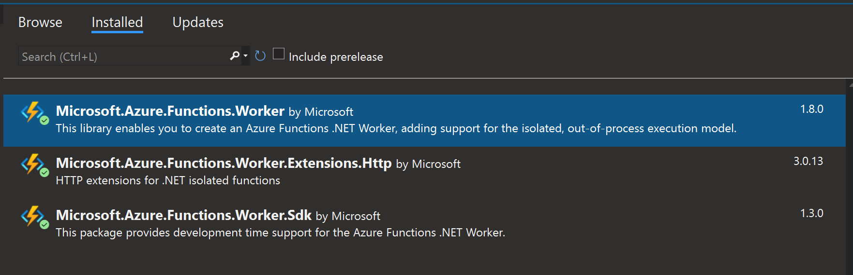Click installed checkmark badge on Worker package
853x275 pixels.
coord(45,121)
